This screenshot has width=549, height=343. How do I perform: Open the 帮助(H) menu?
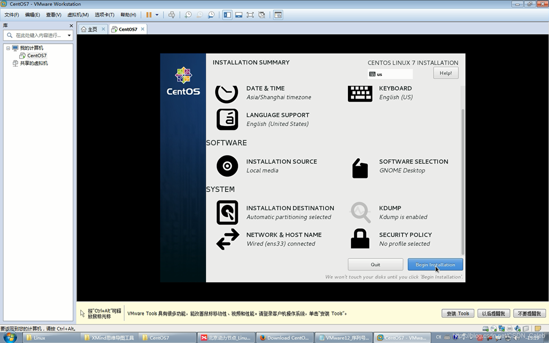tap(128, 15)
